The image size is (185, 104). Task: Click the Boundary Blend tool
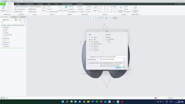tap(121, 9)
